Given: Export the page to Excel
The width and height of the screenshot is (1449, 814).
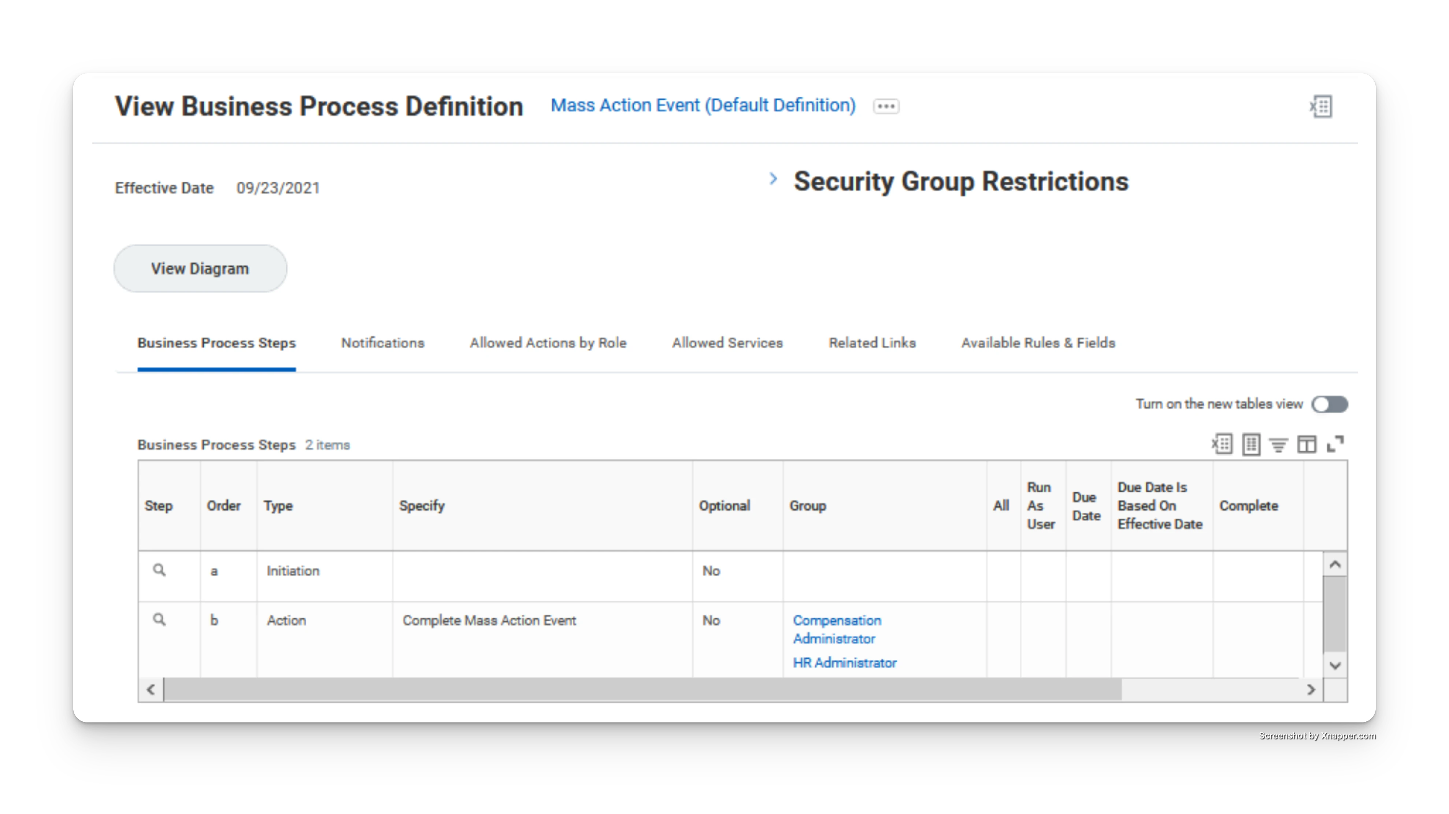Looking at the screenshot, I should point(1321,107).
